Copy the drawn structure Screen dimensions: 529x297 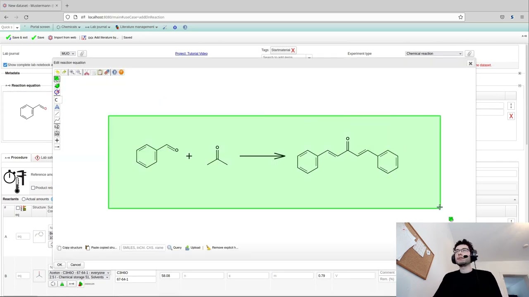69,247
